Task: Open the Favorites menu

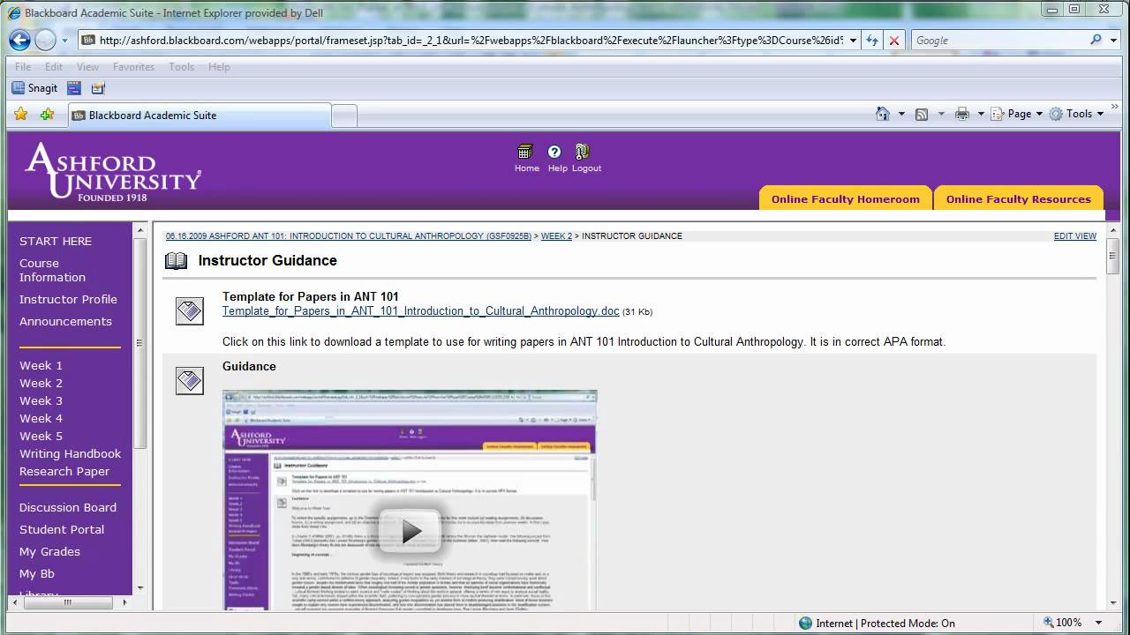Action: pyautogui.click(x=133, y=67)
